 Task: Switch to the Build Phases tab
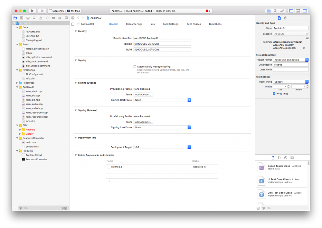pos(194,24)
